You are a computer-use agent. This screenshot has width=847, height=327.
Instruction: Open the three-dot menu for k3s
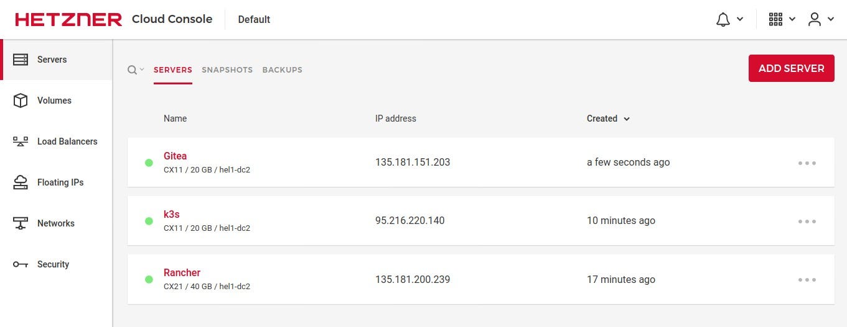pos(807,222)
